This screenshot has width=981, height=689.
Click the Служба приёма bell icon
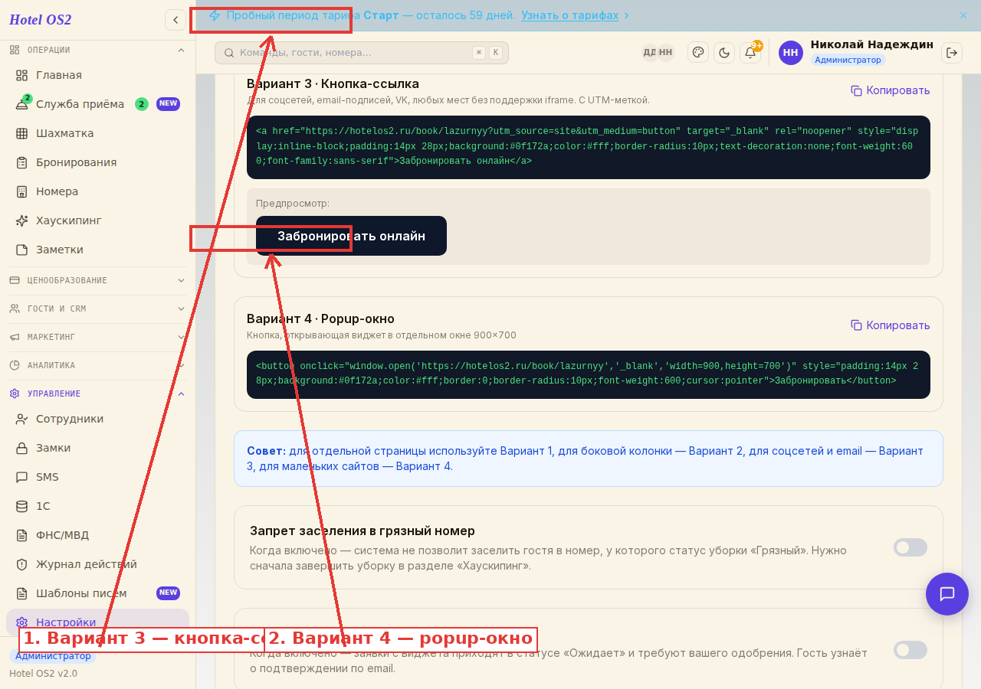21,104
